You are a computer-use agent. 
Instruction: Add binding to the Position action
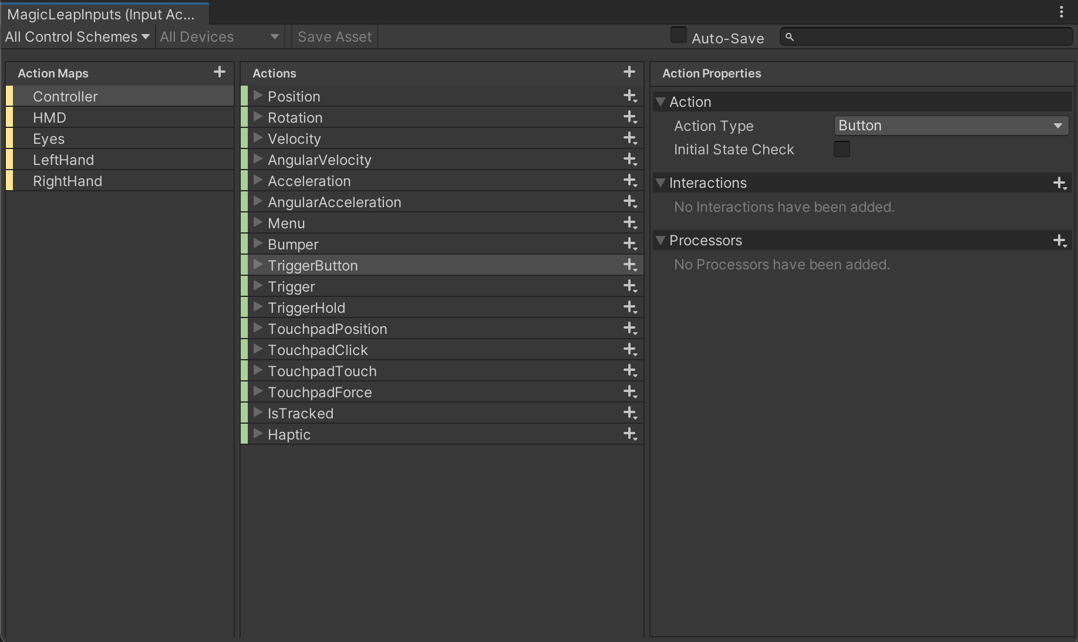pyautogui.click(x=630, y=96)
